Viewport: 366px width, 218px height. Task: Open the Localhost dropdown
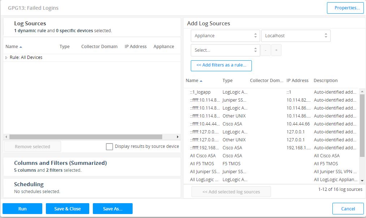pyautogui.click(x=296, y=36)
